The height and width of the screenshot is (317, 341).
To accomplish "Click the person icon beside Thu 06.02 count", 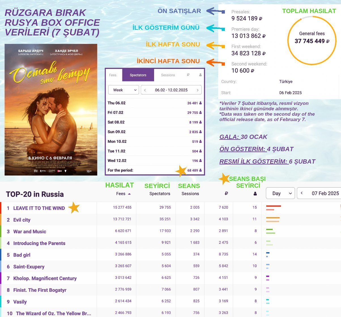I will point(201,103).
